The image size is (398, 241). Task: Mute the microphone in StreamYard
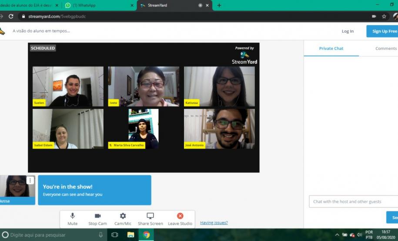[72, 219]
